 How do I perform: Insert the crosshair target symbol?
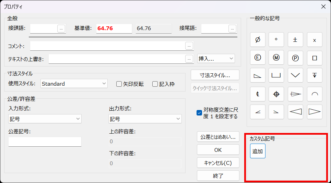(276, 94)
